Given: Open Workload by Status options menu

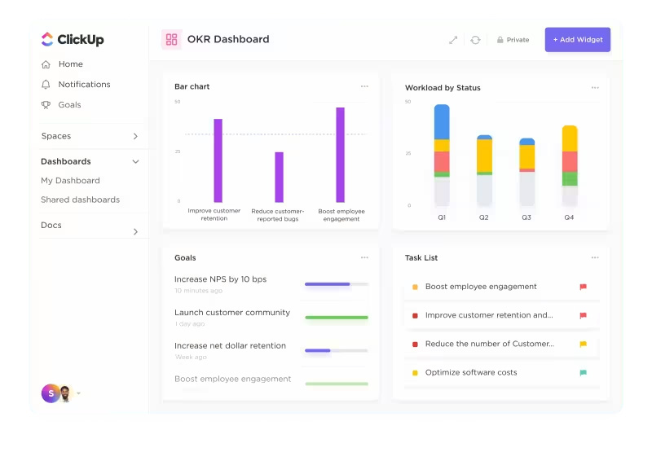Looking at the screenshot, I should [x=595, y=88].
